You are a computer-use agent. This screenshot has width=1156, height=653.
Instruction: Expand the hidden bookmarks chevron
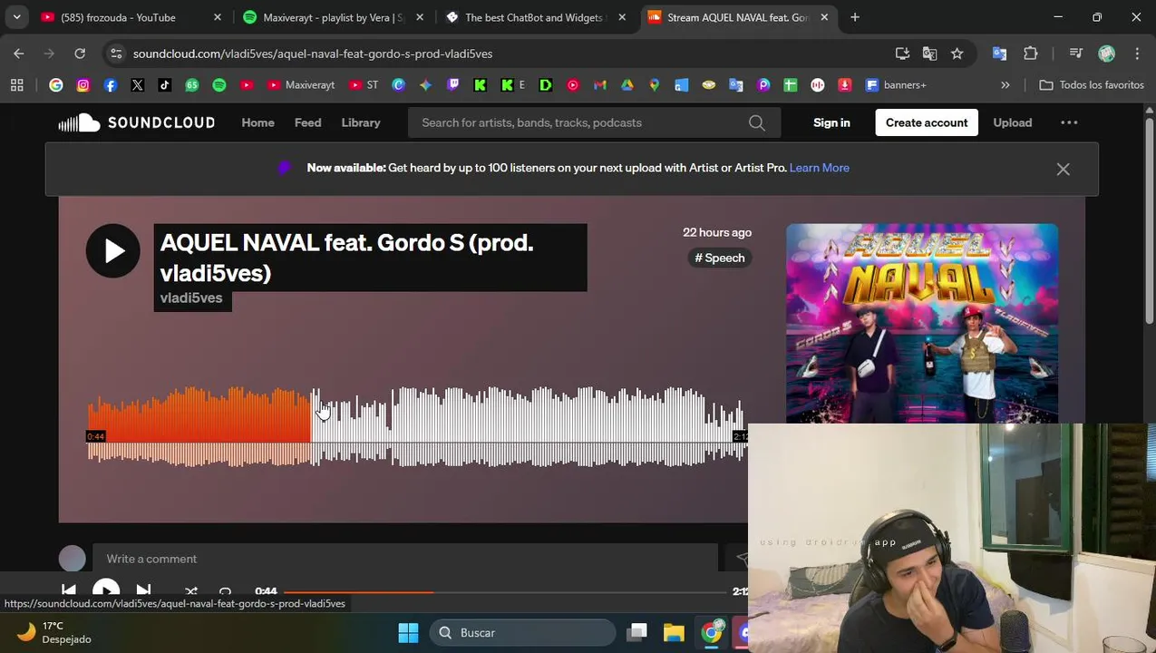pos(1005,84)
